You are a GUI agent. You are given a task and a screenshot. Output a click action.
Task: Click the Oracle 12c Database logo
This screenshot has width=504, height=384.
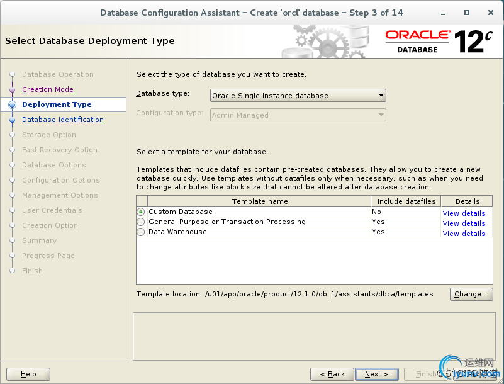[439, 41]
